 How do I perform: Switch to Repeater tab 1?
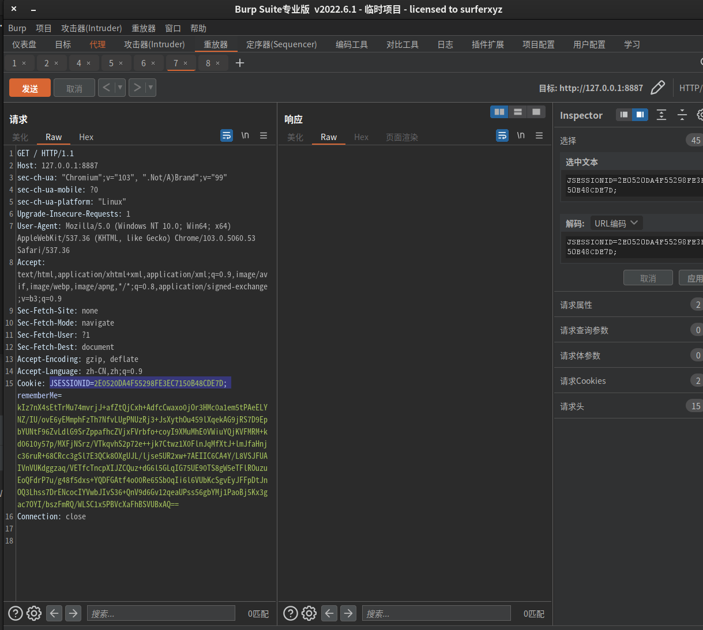tap(14, 63)
